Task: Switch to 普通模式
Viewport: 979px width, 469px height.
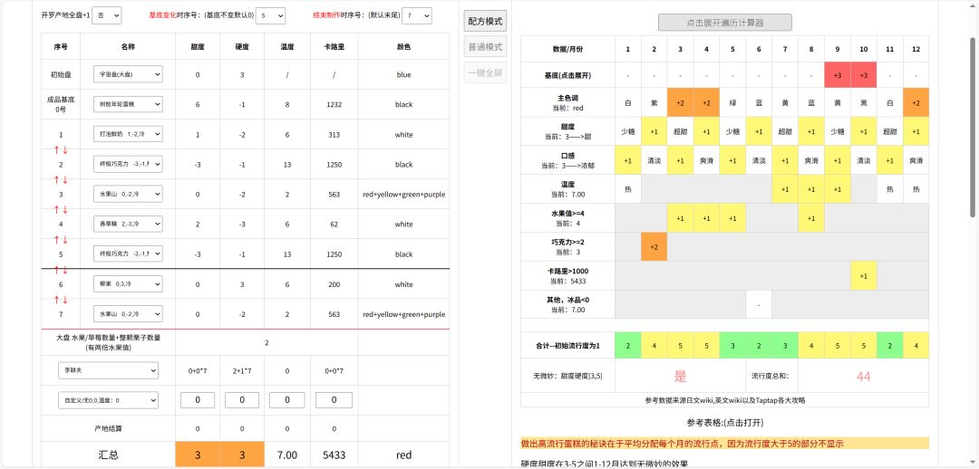Action: 486,47
